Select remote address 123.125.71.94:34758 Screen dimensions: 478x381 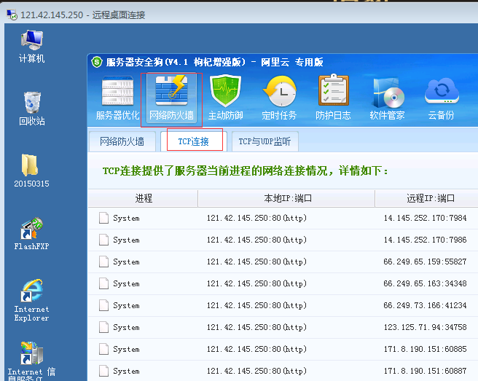click(x=425, y=327)
